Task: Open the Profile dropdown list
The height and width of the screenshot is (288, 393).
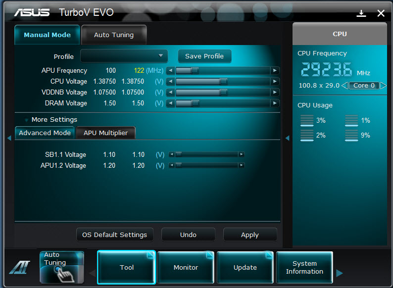Action: pos(124,56)
